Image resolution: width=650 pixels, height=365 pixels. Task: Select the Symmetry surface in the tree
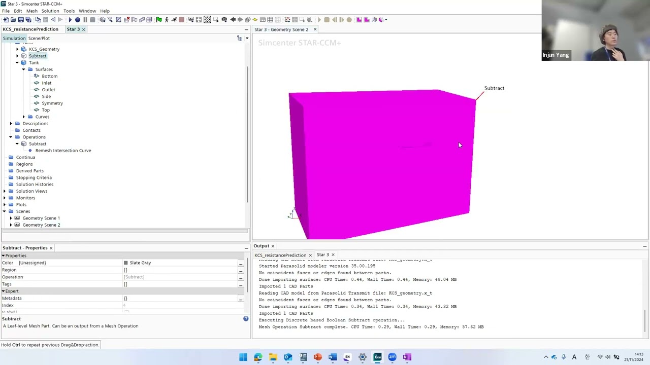tap(52, 103)
